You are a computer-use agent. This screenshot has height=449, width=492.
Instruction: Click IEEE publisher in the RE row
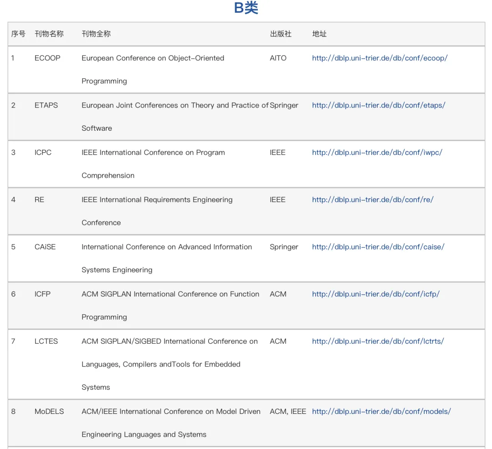(278, 200)
